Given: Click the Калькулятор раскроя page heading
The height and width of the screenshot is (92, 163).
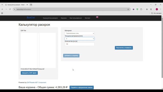Looking at the screenshot, I should pyautogui.click(x=34, y=25).
